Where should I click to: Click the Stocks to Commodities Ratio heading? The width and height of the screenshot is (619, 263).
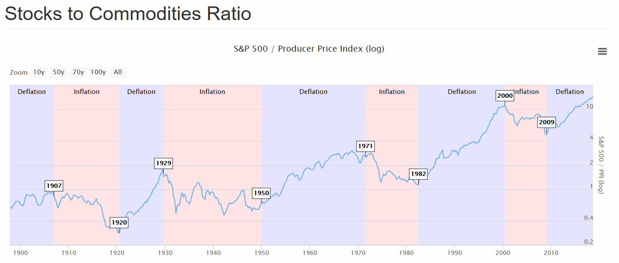point(128,14)
